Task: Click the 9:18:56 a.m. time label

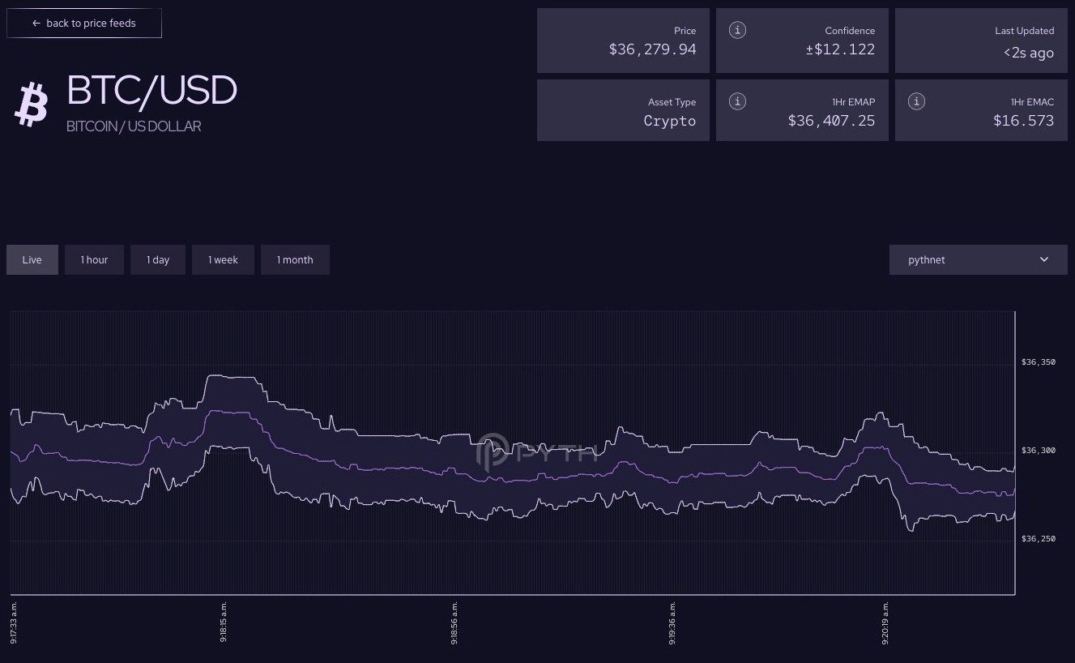Action: pos(454,622)
